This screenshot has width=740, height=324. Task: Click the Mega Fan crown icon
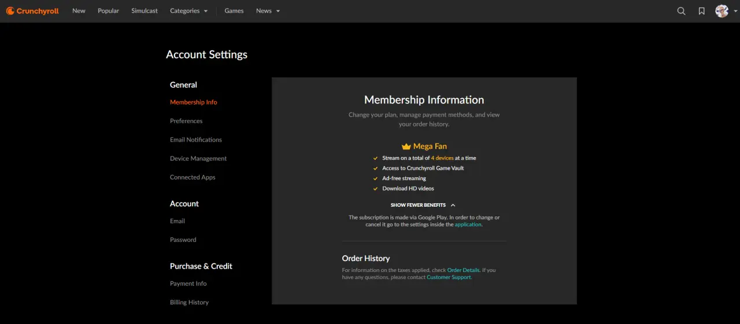click(406, 147)
